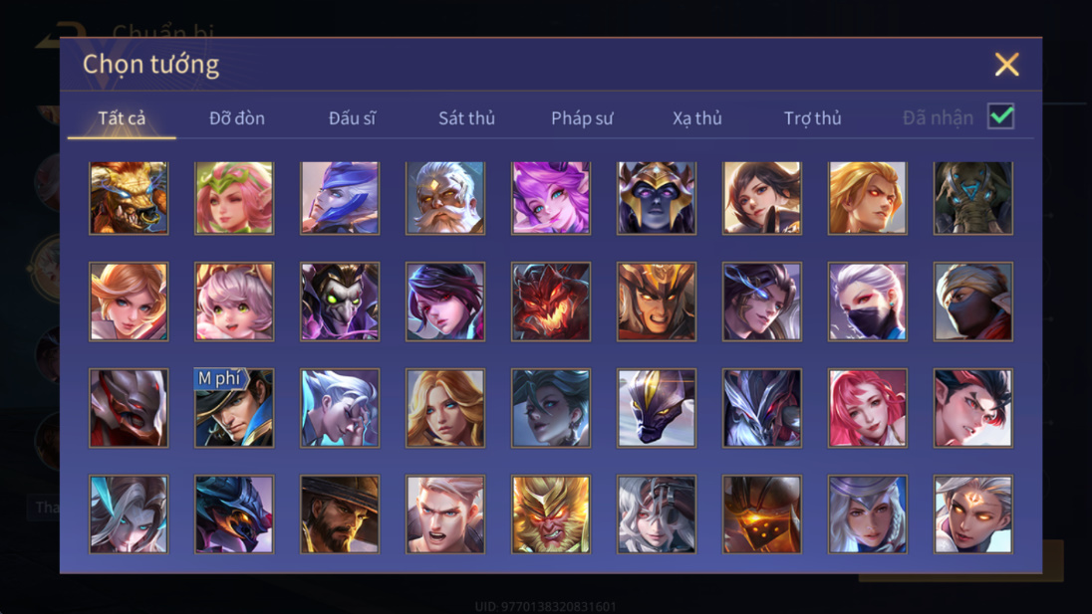The image size is (1092, 614).
Task: Open the 'Trợ thủ' tab
Action: pyautogui.click(x=813, y=118)
